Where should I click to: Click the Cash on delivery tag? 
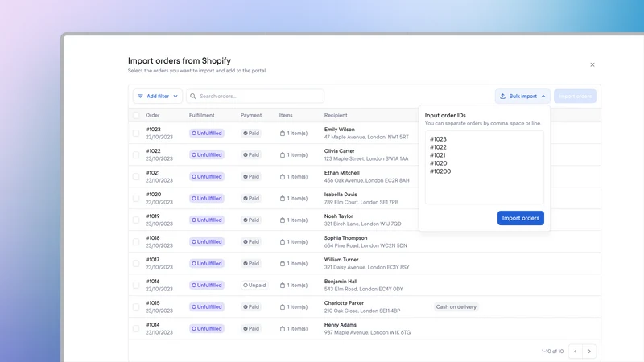[x=456, y=307]
